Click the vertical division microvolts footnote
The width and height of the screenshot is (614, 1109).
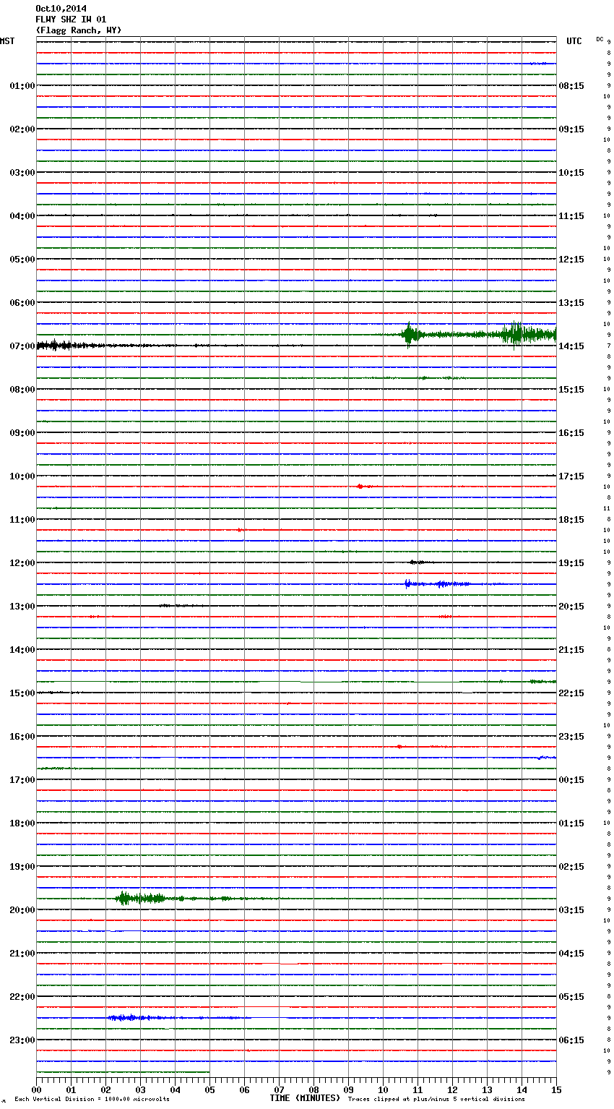(x=92, y=1099)
